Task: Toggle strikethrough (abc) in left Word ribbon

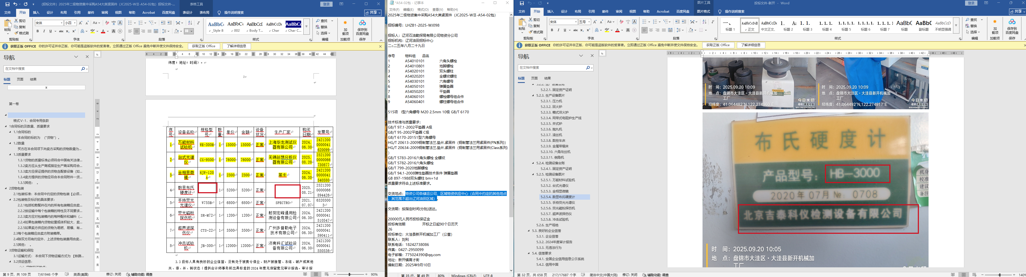Action: pyautogui.click(x=61, y=31)
